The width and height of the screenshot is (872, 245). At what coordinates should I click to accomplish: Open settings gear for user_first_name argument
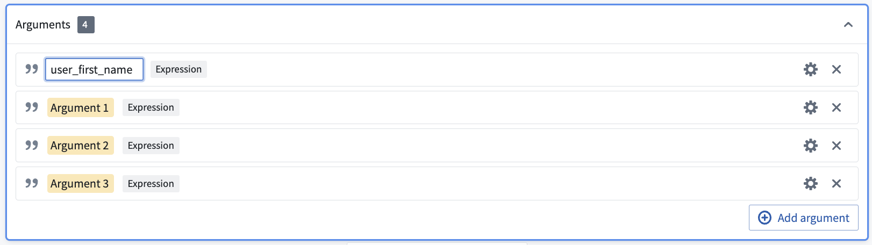[810, 69]
